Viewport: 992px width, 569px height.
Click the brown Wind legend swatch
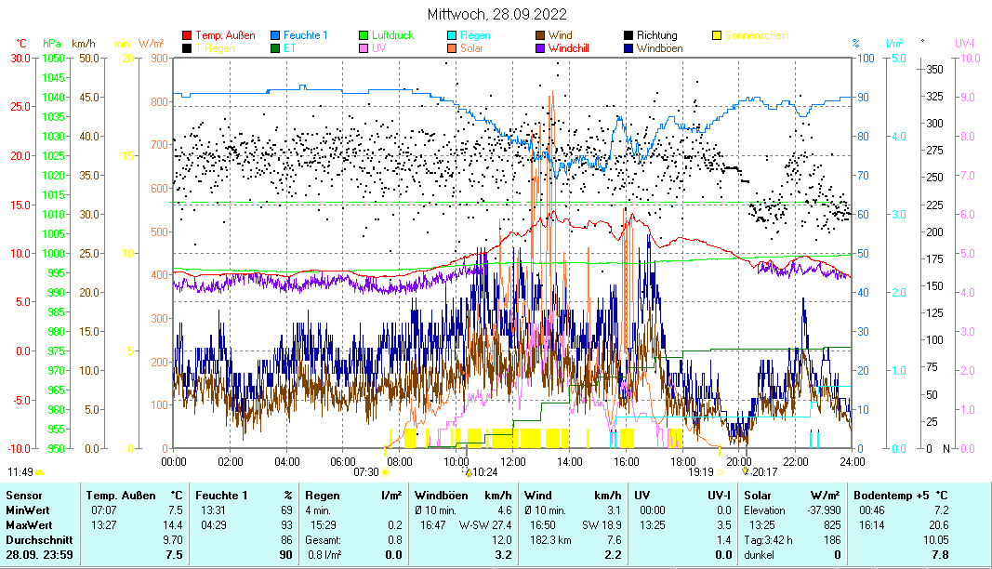click(x=541, y=35)
